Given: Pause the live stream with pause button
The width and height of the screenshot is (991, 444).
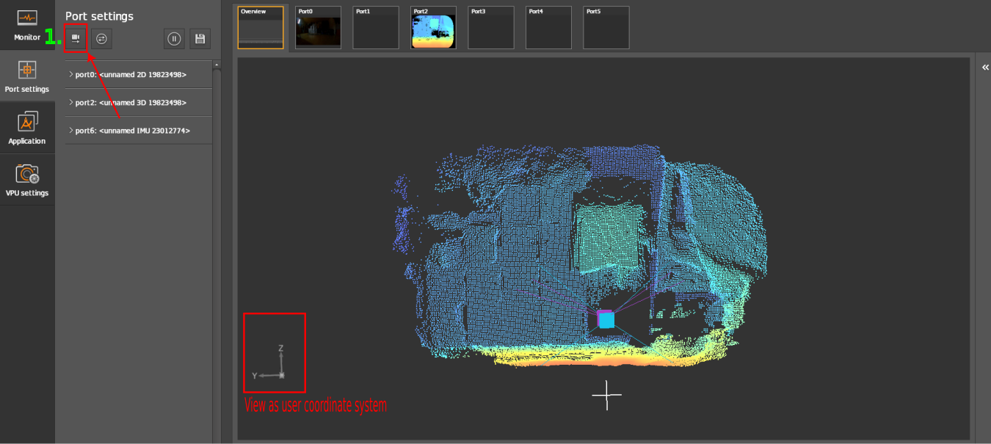Looking at the screenshot, I should (174, 39).
